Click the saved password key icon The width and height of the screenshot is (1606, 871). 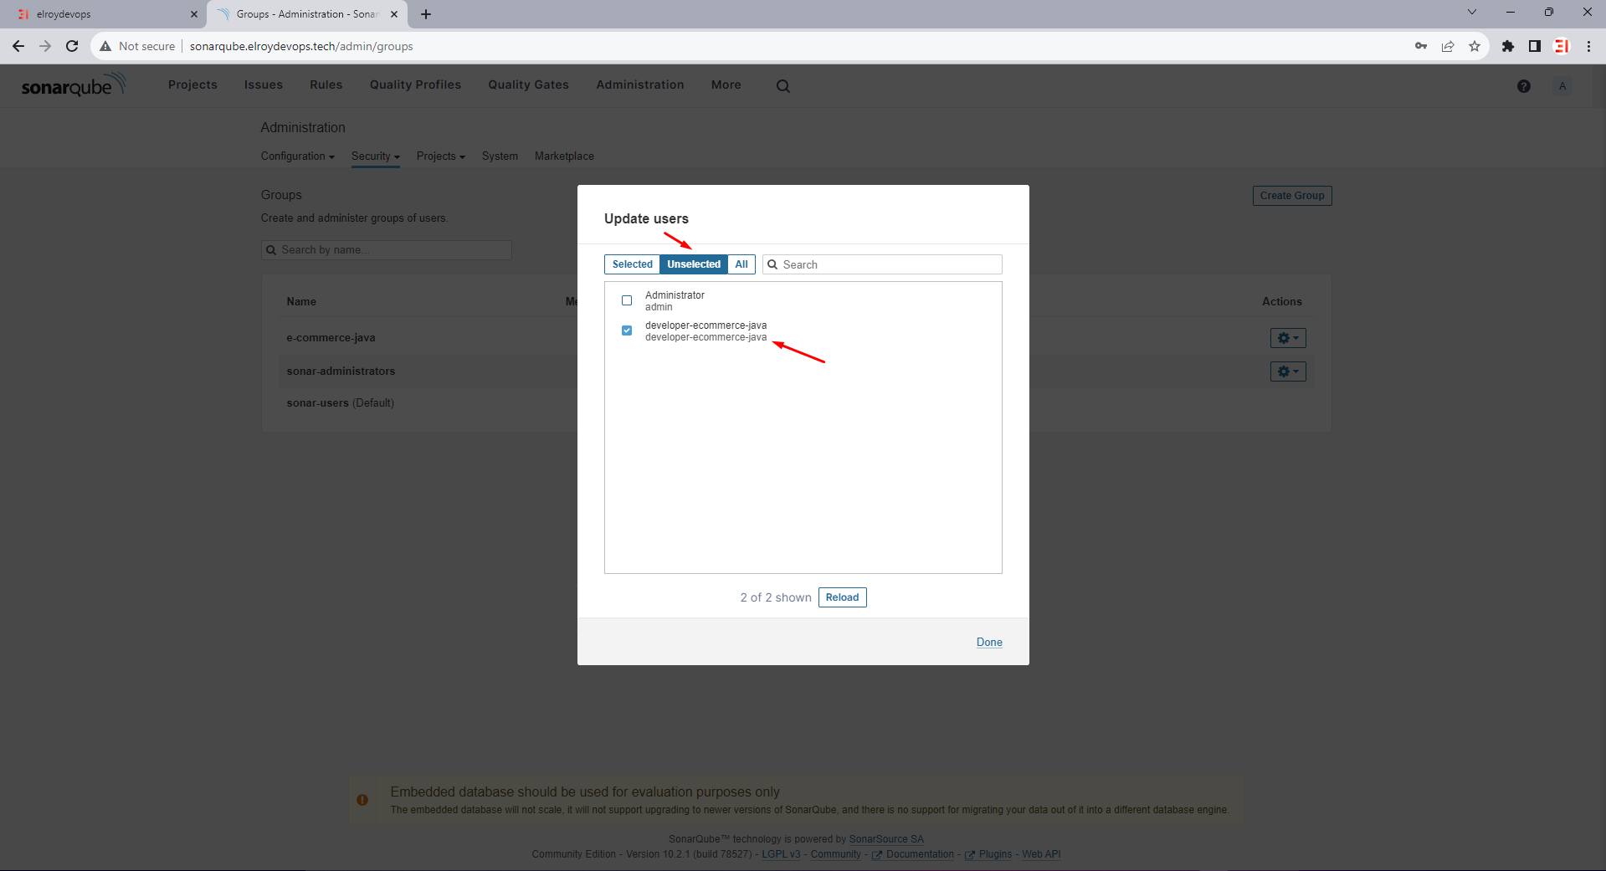1421,46
